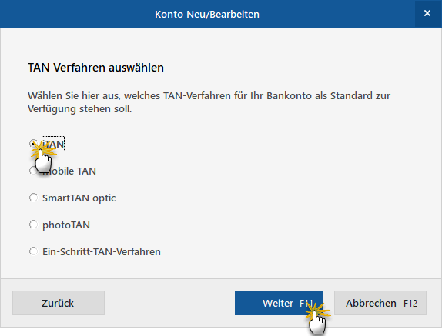The image size is (442, 336).
Task: Click the SmartTAN optic label text
Action: pos(79,198)
